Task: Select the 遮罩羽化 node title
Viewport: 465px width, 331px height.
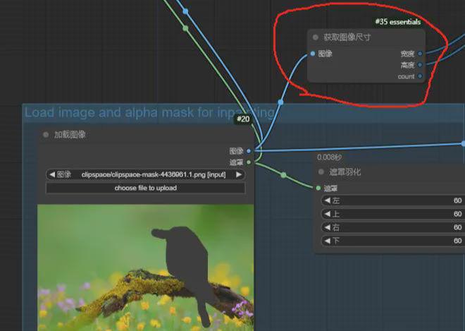Action: pos(345,171)
